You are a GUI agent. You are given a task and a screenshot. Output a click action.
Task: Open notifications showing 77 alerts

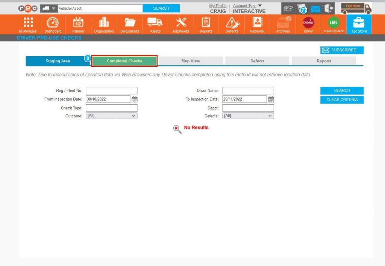click(x=302, y=8)
